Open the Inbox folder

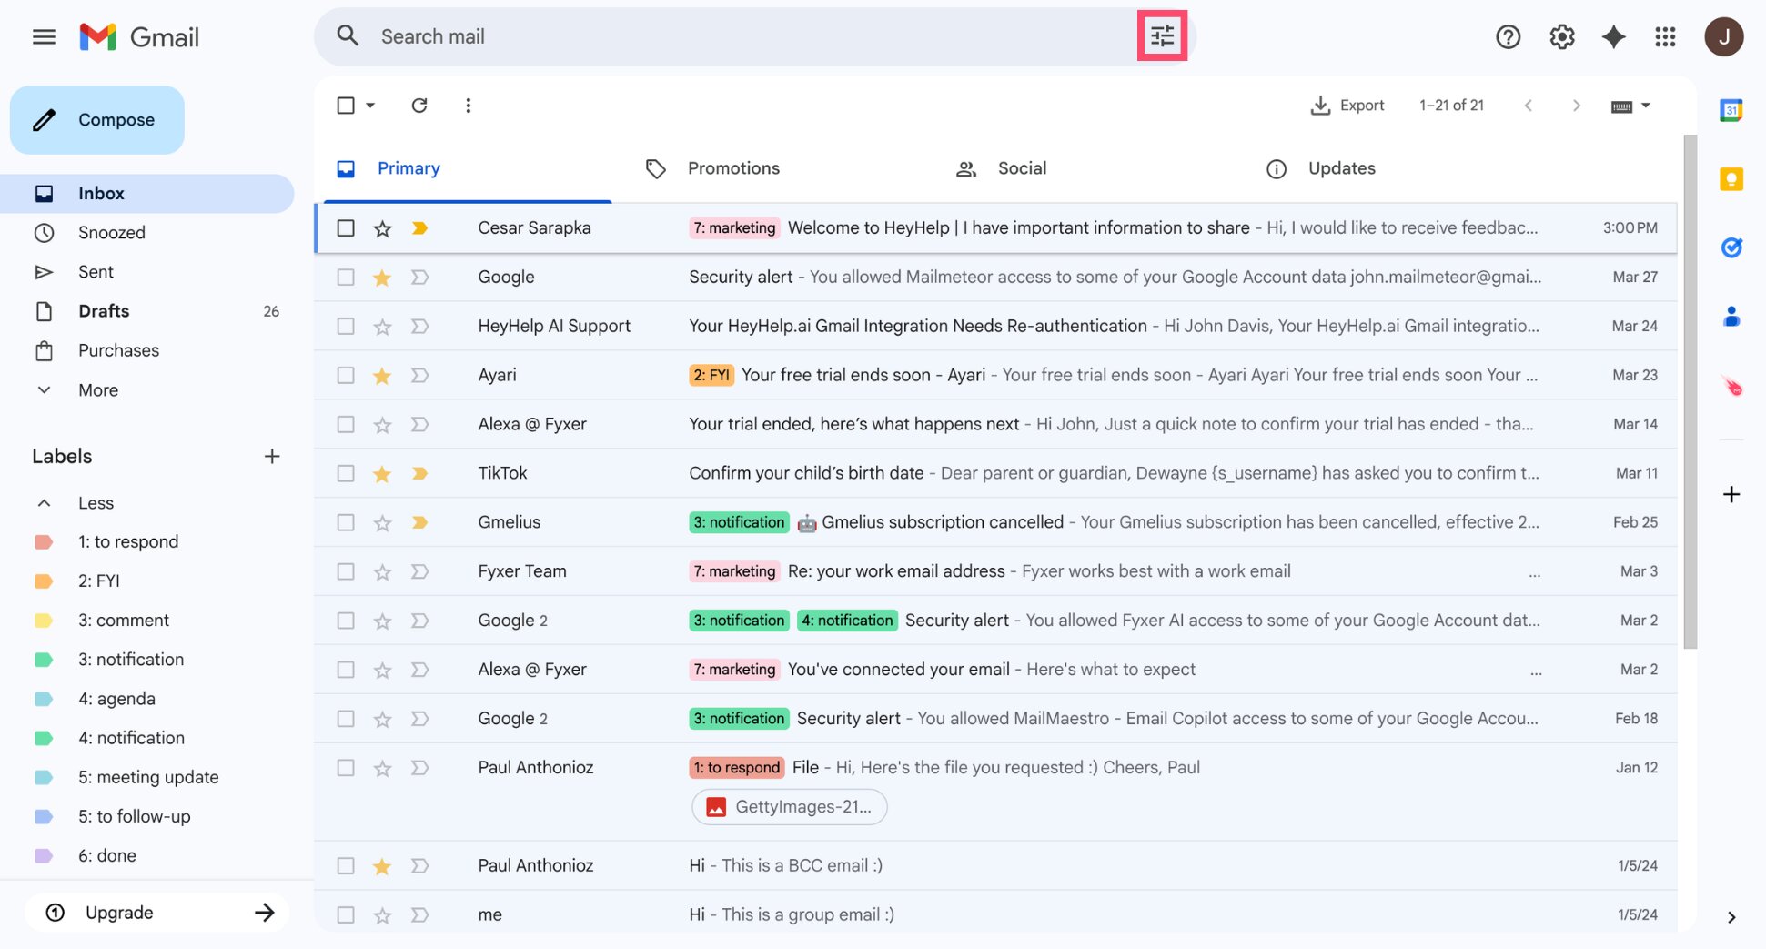147,194
